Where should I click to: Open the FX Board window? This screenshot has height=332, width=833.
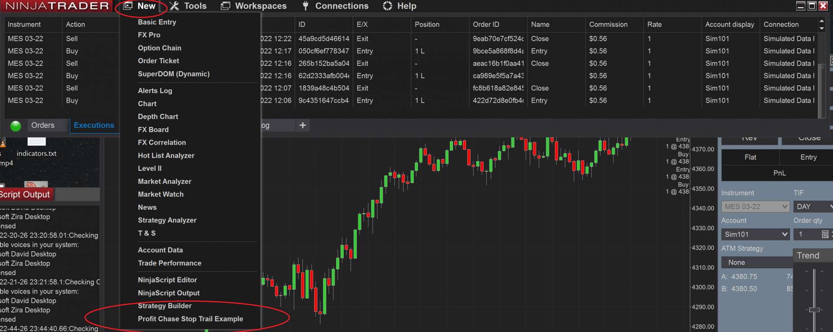point(153,130)
